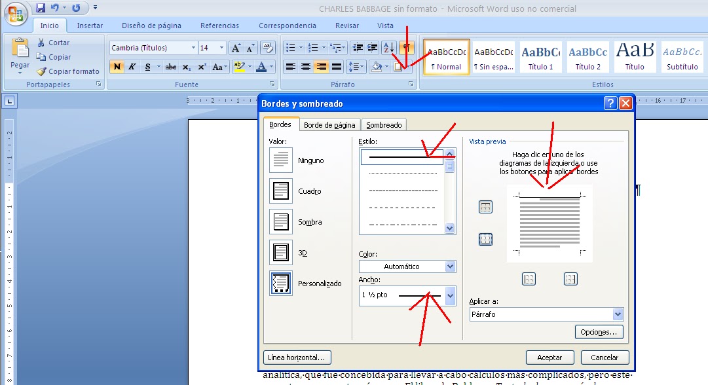Toggle top border in preview
The width and height of the screenshot is (708, 385).
point(485,207)
